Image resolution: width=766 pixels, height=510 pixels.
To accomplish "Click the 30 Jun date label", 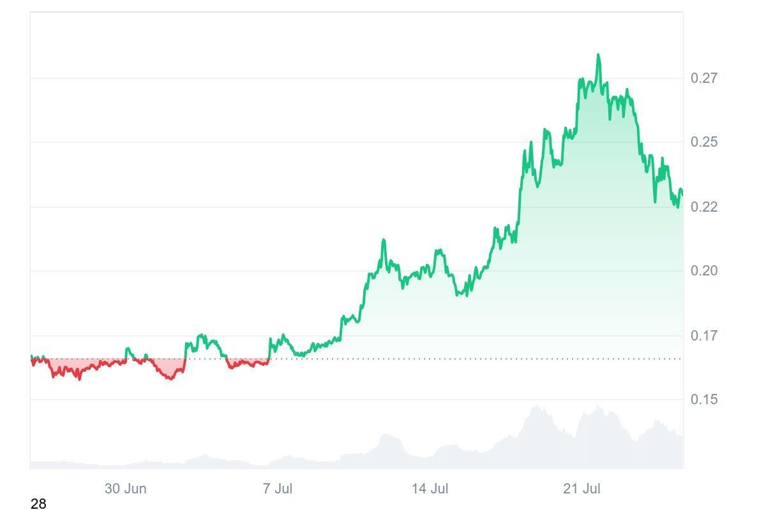I will click(126, 489).
